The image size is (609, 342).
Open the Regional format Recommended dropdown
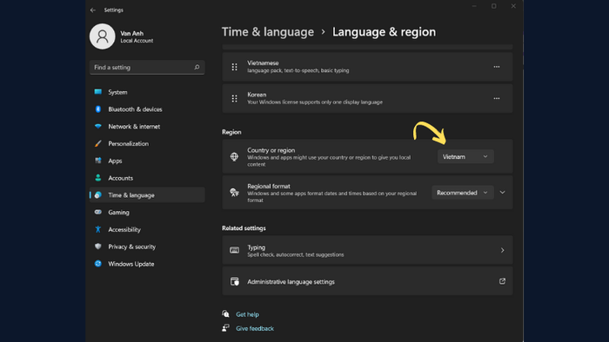(x=463, y=193)
